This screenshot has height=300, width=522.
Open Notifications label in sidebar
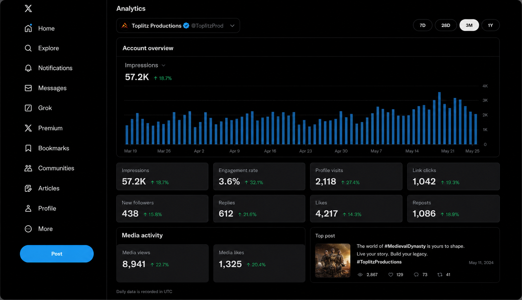pos(55,68)
